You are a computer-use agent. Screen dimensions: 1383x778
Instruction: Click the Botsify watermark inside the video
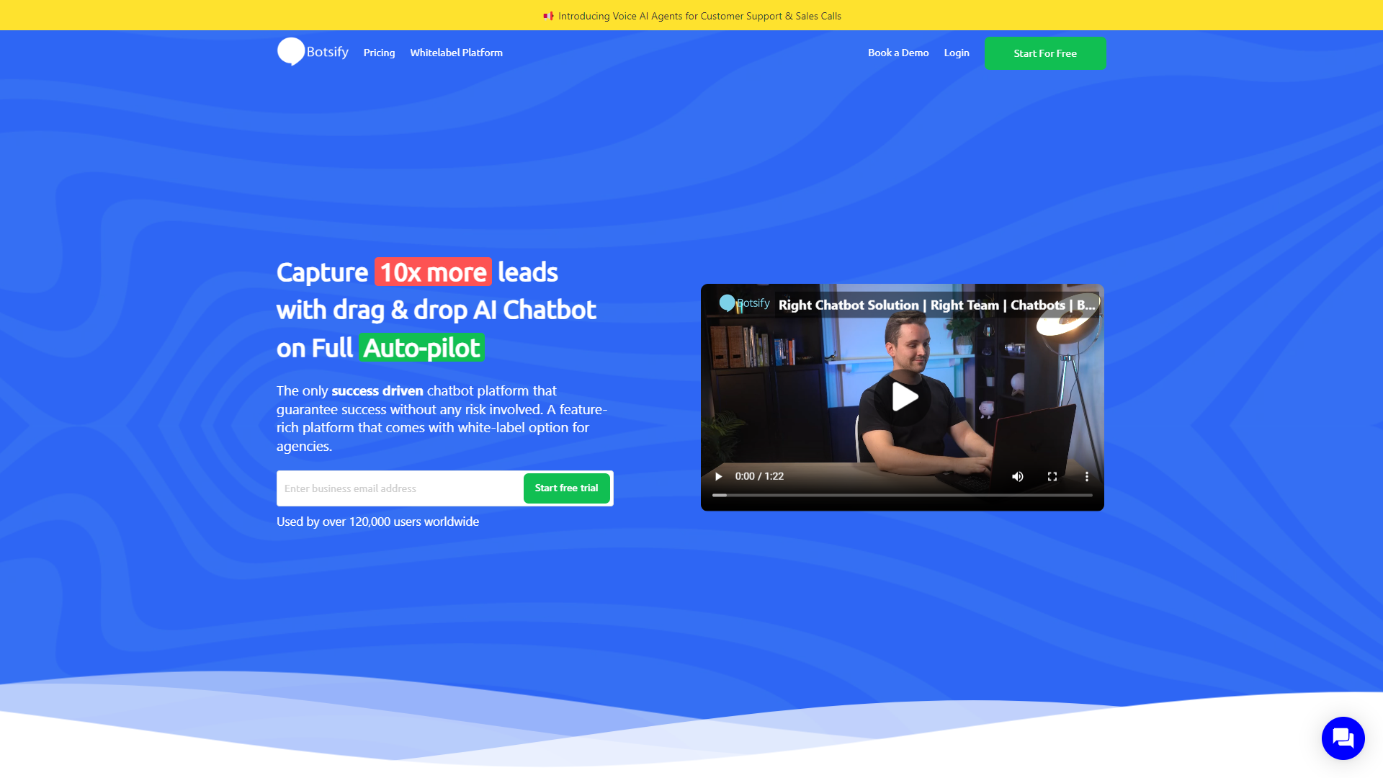coord(746,304)
